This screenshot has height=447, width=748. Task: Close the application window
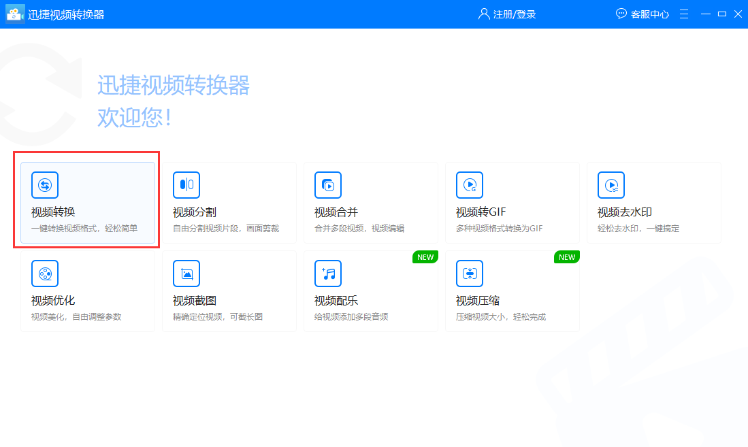(x=738, y=14)
